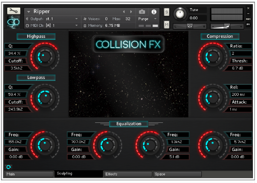The image size is (257, 183).
Task: Toggle the Solo (S) button
Action: tap(167, 12)
